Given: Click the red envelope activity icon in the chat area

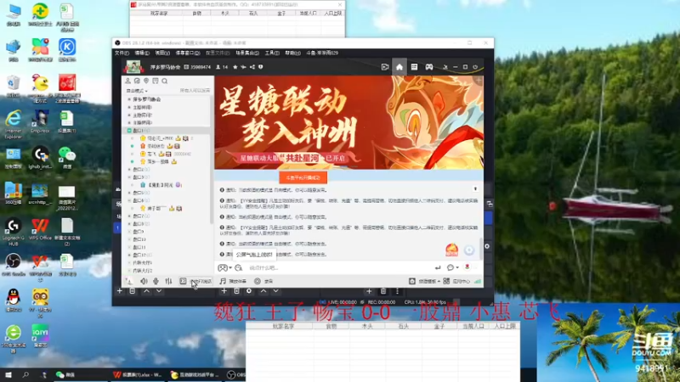Looking at the screenshot, I should tap(452, 250).
